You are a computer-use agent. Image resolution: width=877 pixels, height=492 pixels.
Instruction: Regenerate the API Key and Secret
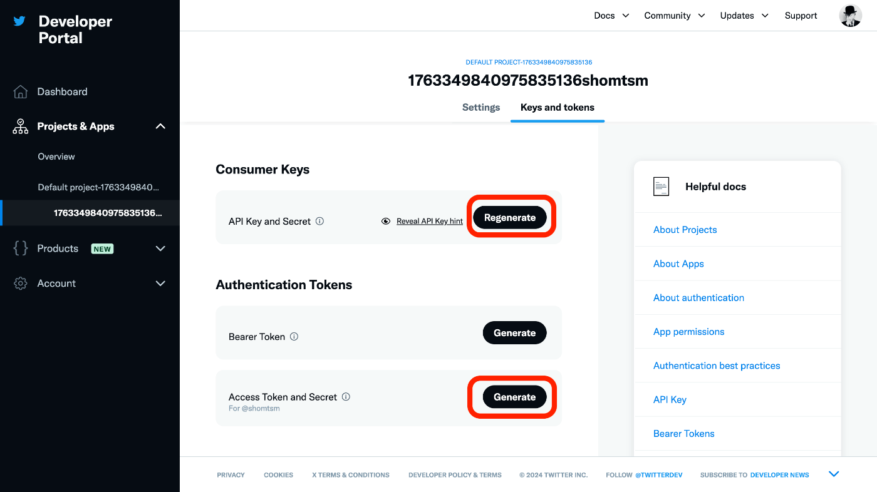pyautogui.click(x=510, y=217)
